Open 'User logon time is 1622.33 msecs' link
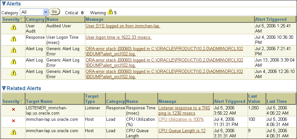297x139 pixels. click(118, 37)
